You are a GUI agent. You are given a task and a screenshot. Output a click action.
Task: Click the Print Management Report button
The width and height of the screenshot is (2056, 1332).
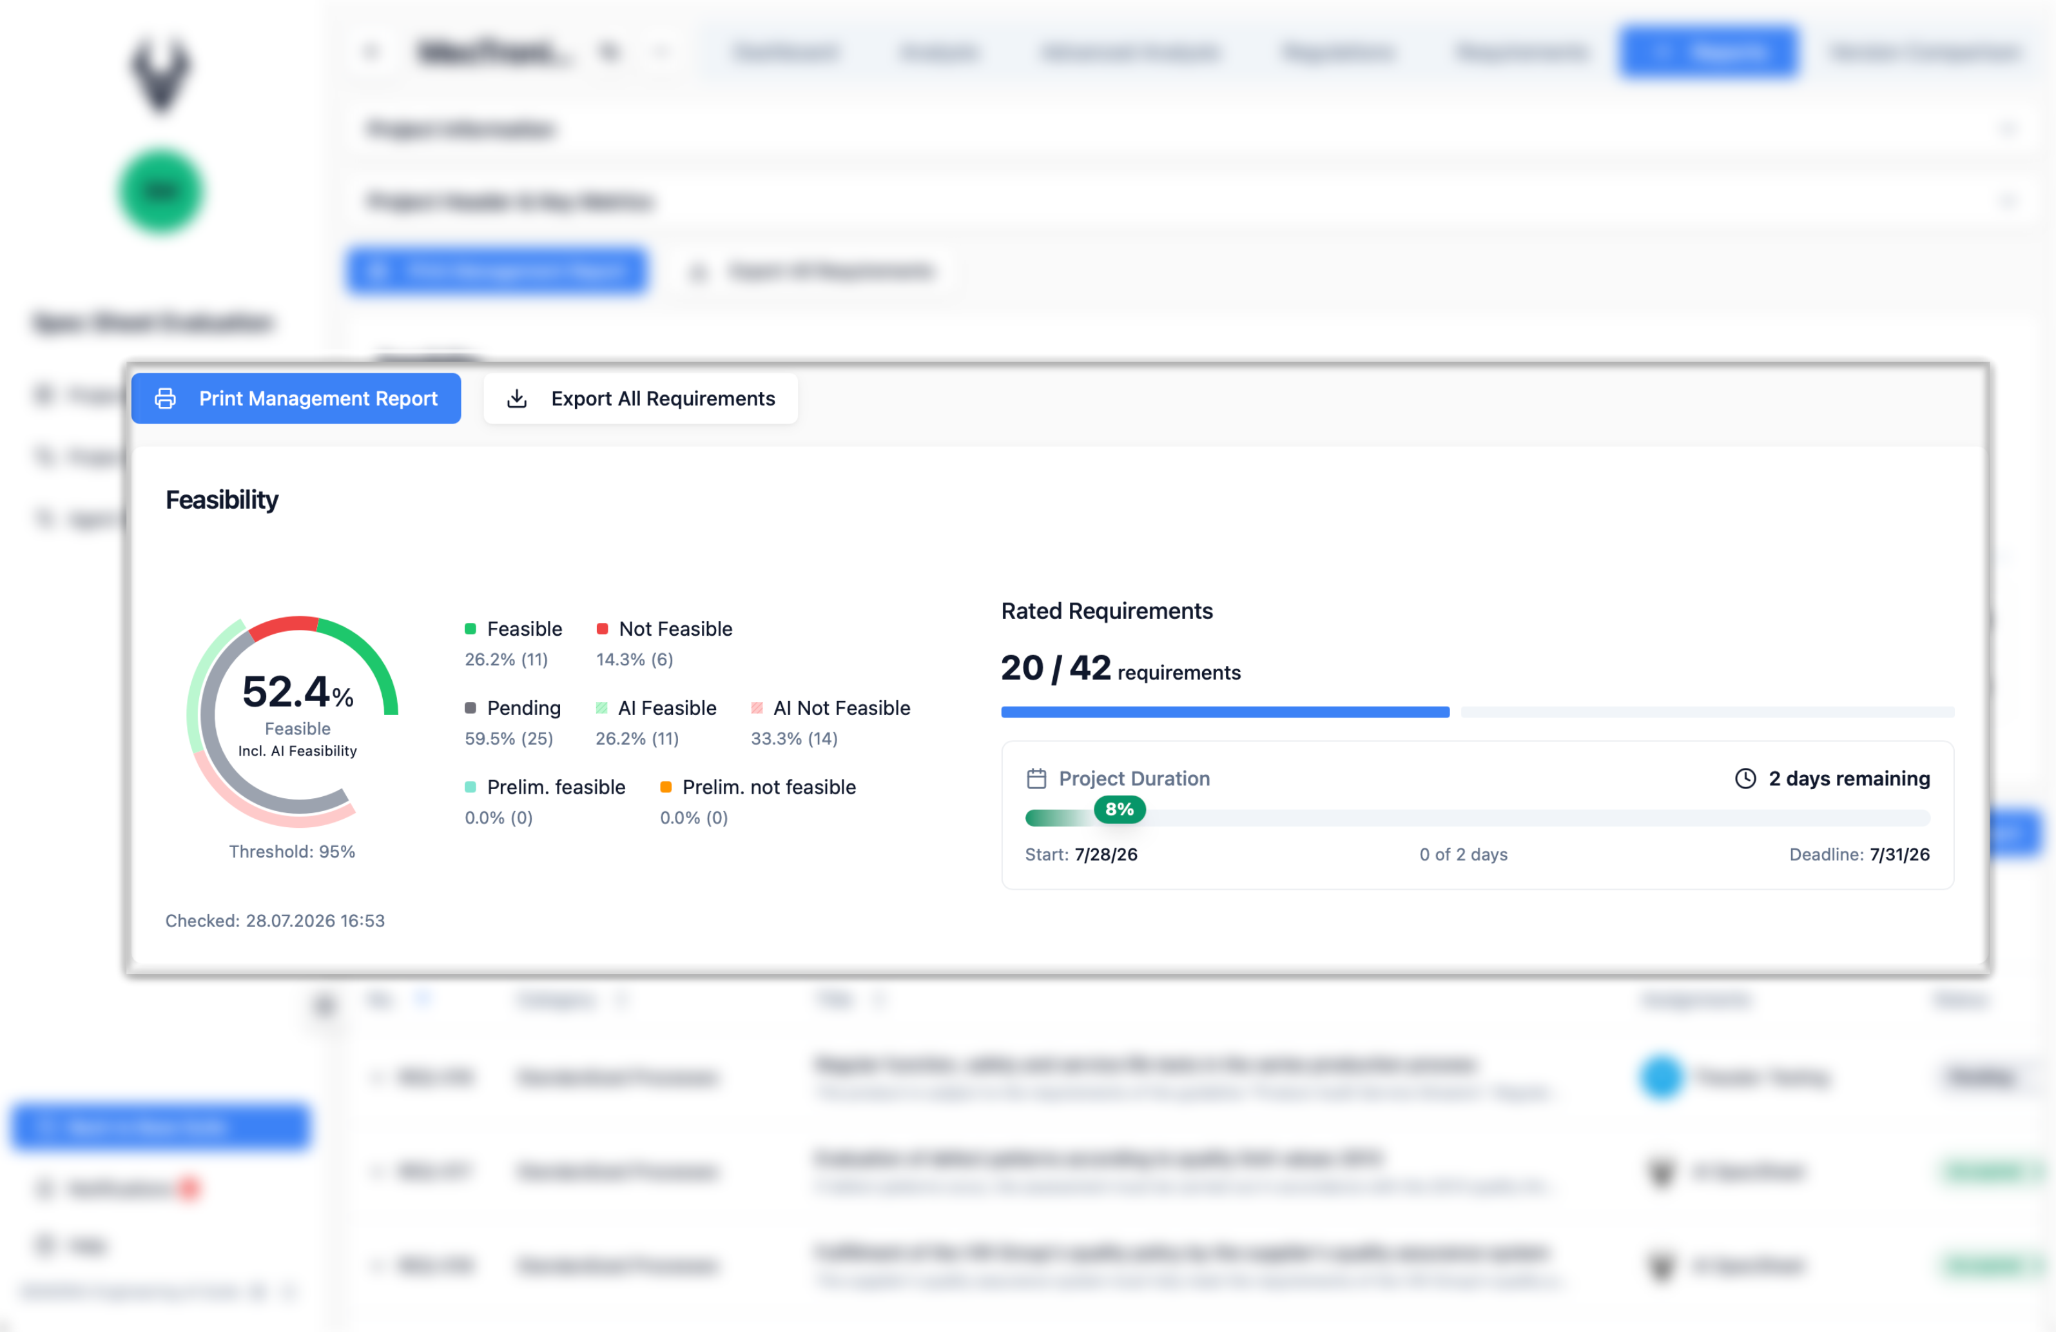point(295,398)
